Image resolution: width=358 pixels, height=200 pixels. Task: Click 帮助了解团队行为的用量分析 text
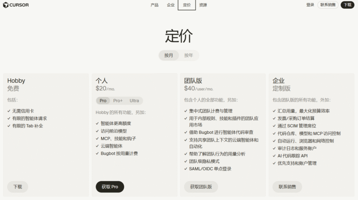click(x=217, y=154)
